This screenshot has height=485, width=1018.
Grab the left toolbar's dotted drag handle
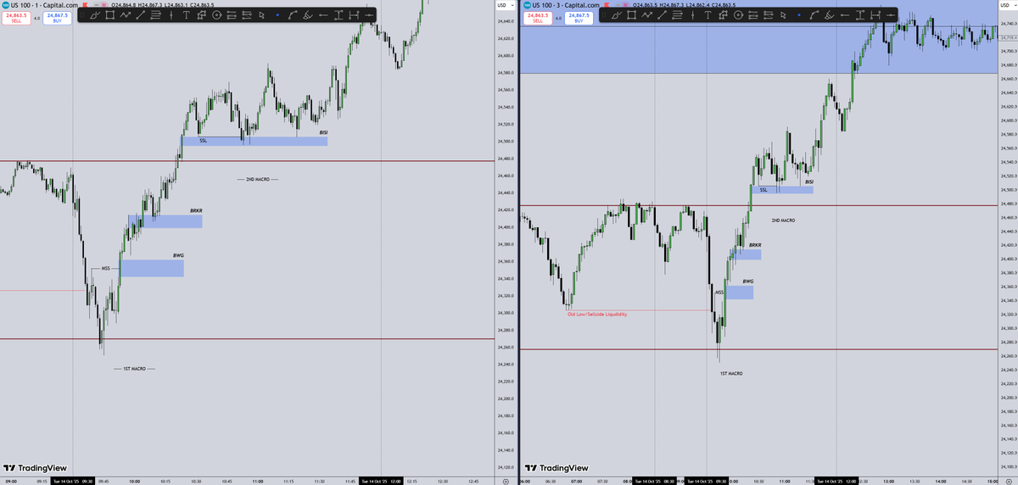(x=82, y=15)
